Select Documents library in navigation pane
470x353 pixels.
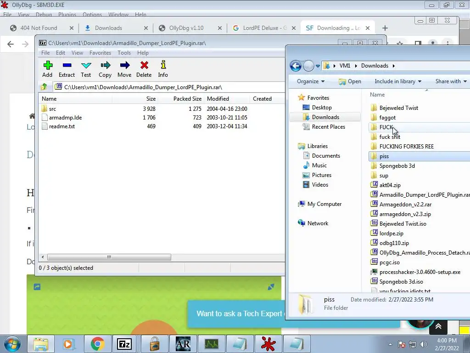click(x=326, y=156)
